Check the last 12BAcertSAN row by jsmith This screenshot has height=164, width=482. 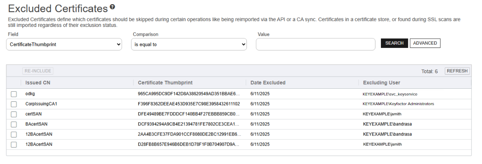(14, 144)
